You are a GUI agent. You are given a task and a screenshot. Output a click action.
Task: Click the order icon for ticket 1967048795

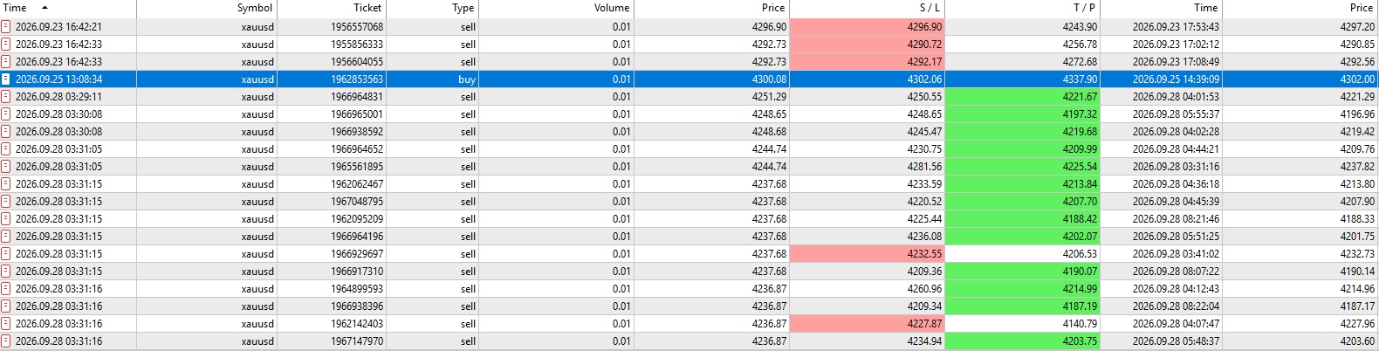pos(6,202)
